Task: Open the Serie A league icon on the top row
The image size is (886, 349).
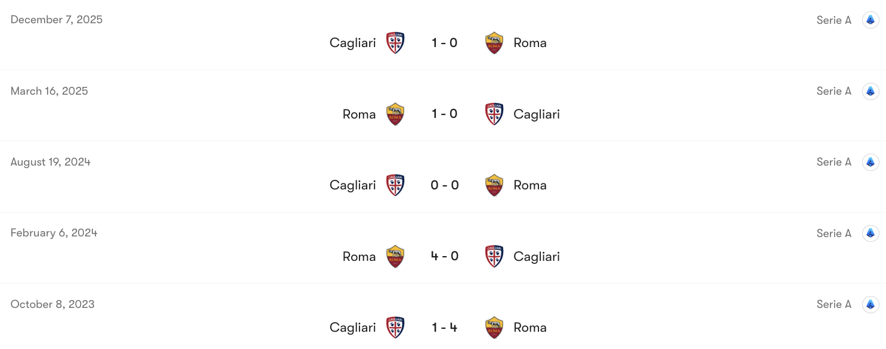Action: pyautogui.click(x=870, y=20)
